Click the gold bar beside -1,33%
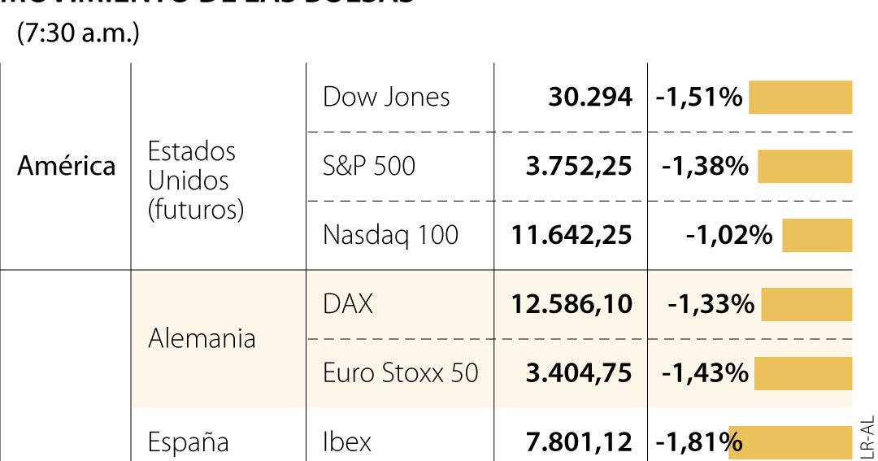This screenshot has height=461, width=878. coord(806,304)
